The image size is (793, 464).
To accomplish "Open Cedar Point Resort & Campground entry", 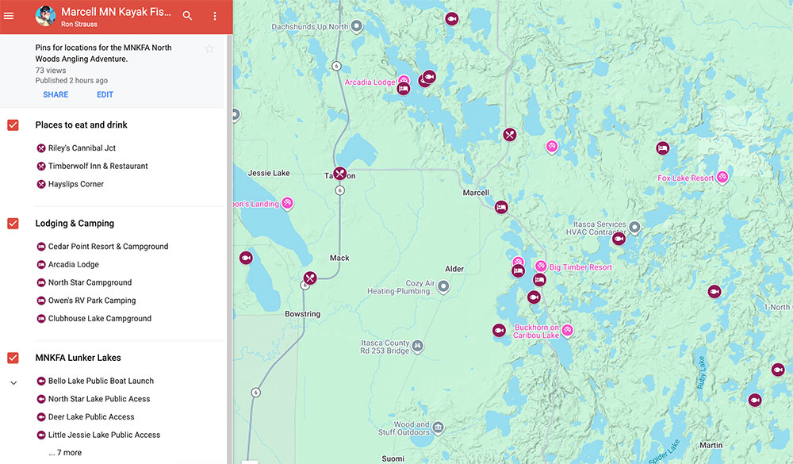I will (x=108, y=247).
